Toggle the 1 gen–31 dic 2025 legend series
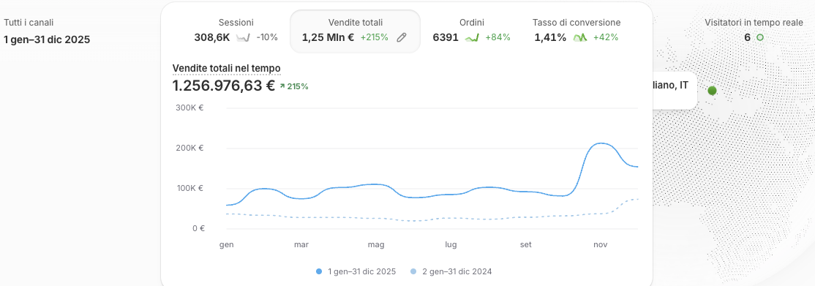Viewport: 815px width, 286px height. 356,271
